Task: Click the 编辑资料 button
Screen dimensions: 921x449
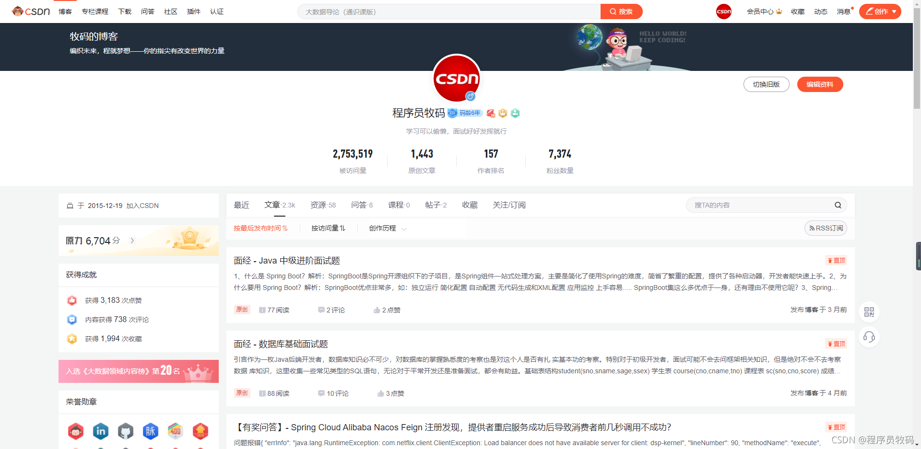Action: [x=820, y=84]
